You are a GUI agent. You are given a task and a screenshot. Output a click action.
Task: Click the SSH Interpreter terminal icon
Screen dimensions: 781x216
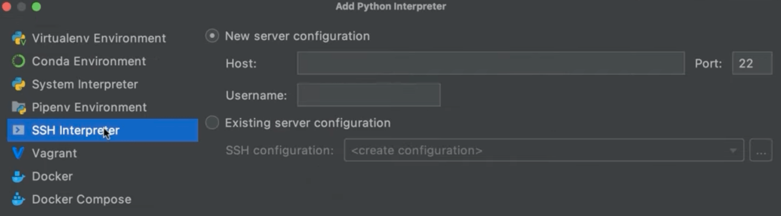coord(19,130)
